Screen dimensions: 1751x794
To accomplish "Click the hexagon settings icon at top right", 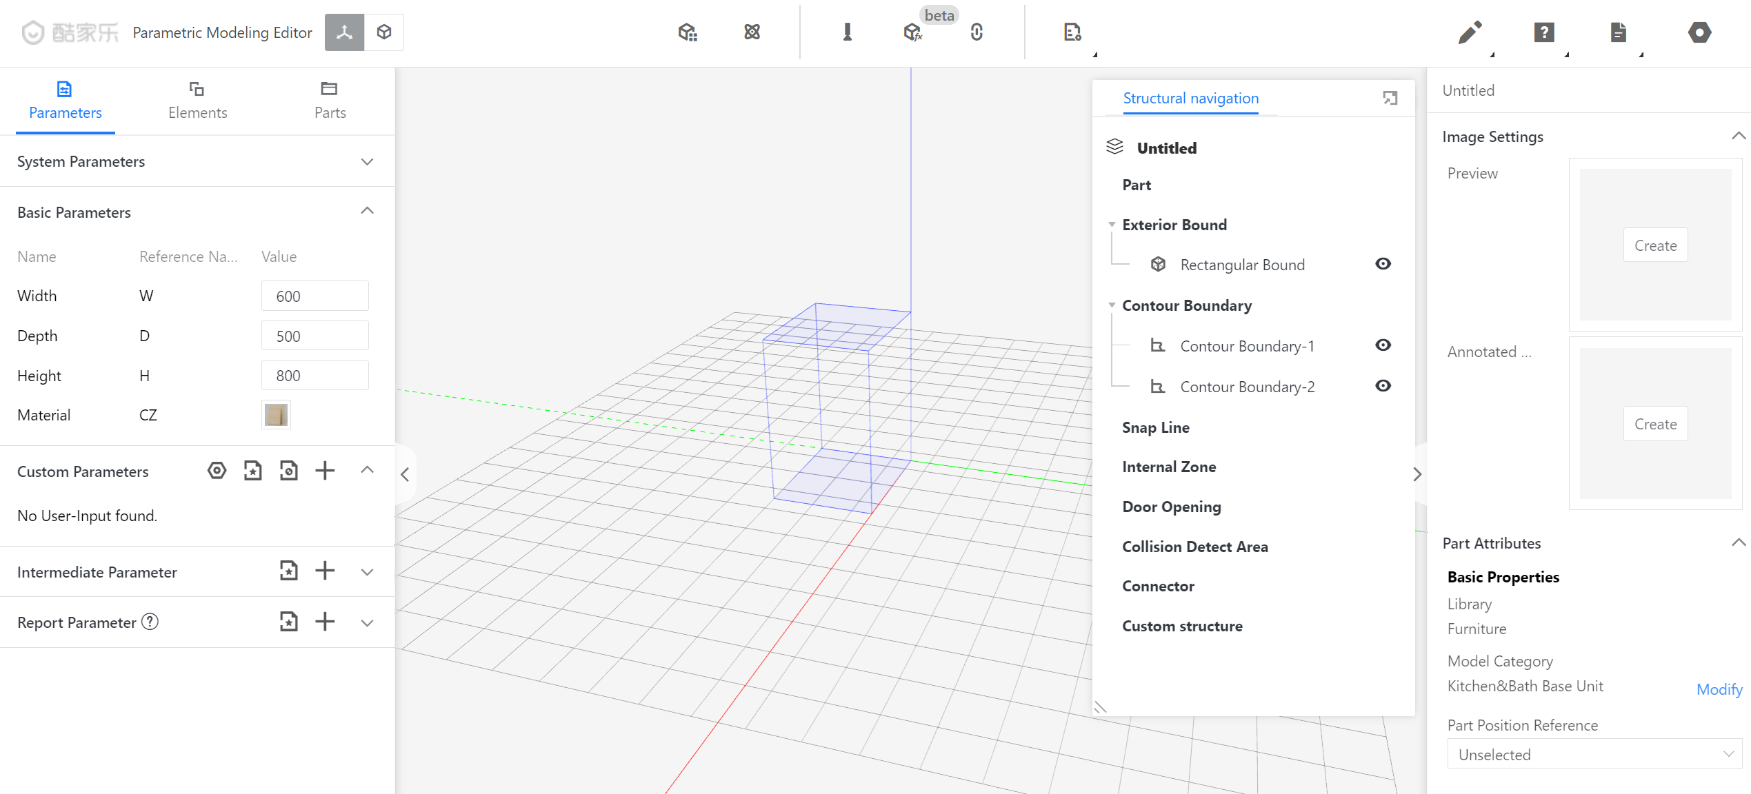I will (x=1699, y=32).
